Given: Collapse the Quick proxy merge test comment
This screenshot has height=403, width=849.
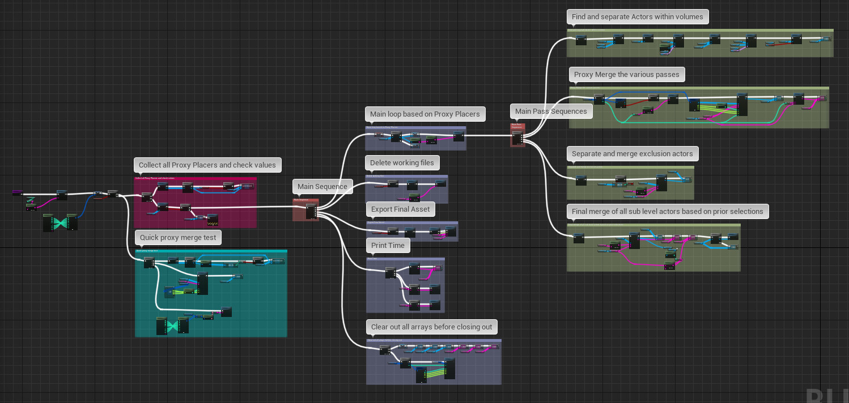Looking at the screenshot, I should (178, 237).
